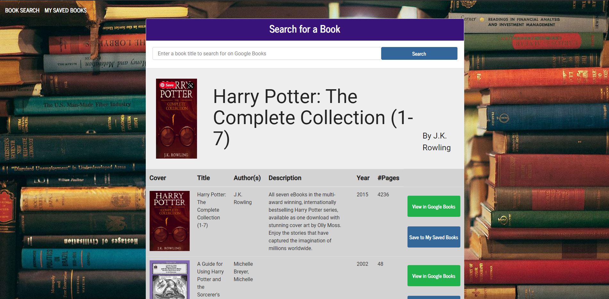This screenshot has width=609, height=299.
Task: Click the Pinterest logo on the Save badge
Action: (x=163, y=85)
